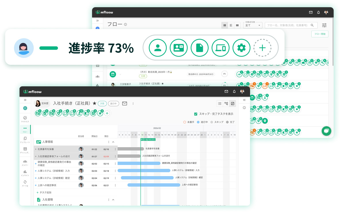Open インサイト in sidebar
This screenshot has width=341, height=213.
25,173
